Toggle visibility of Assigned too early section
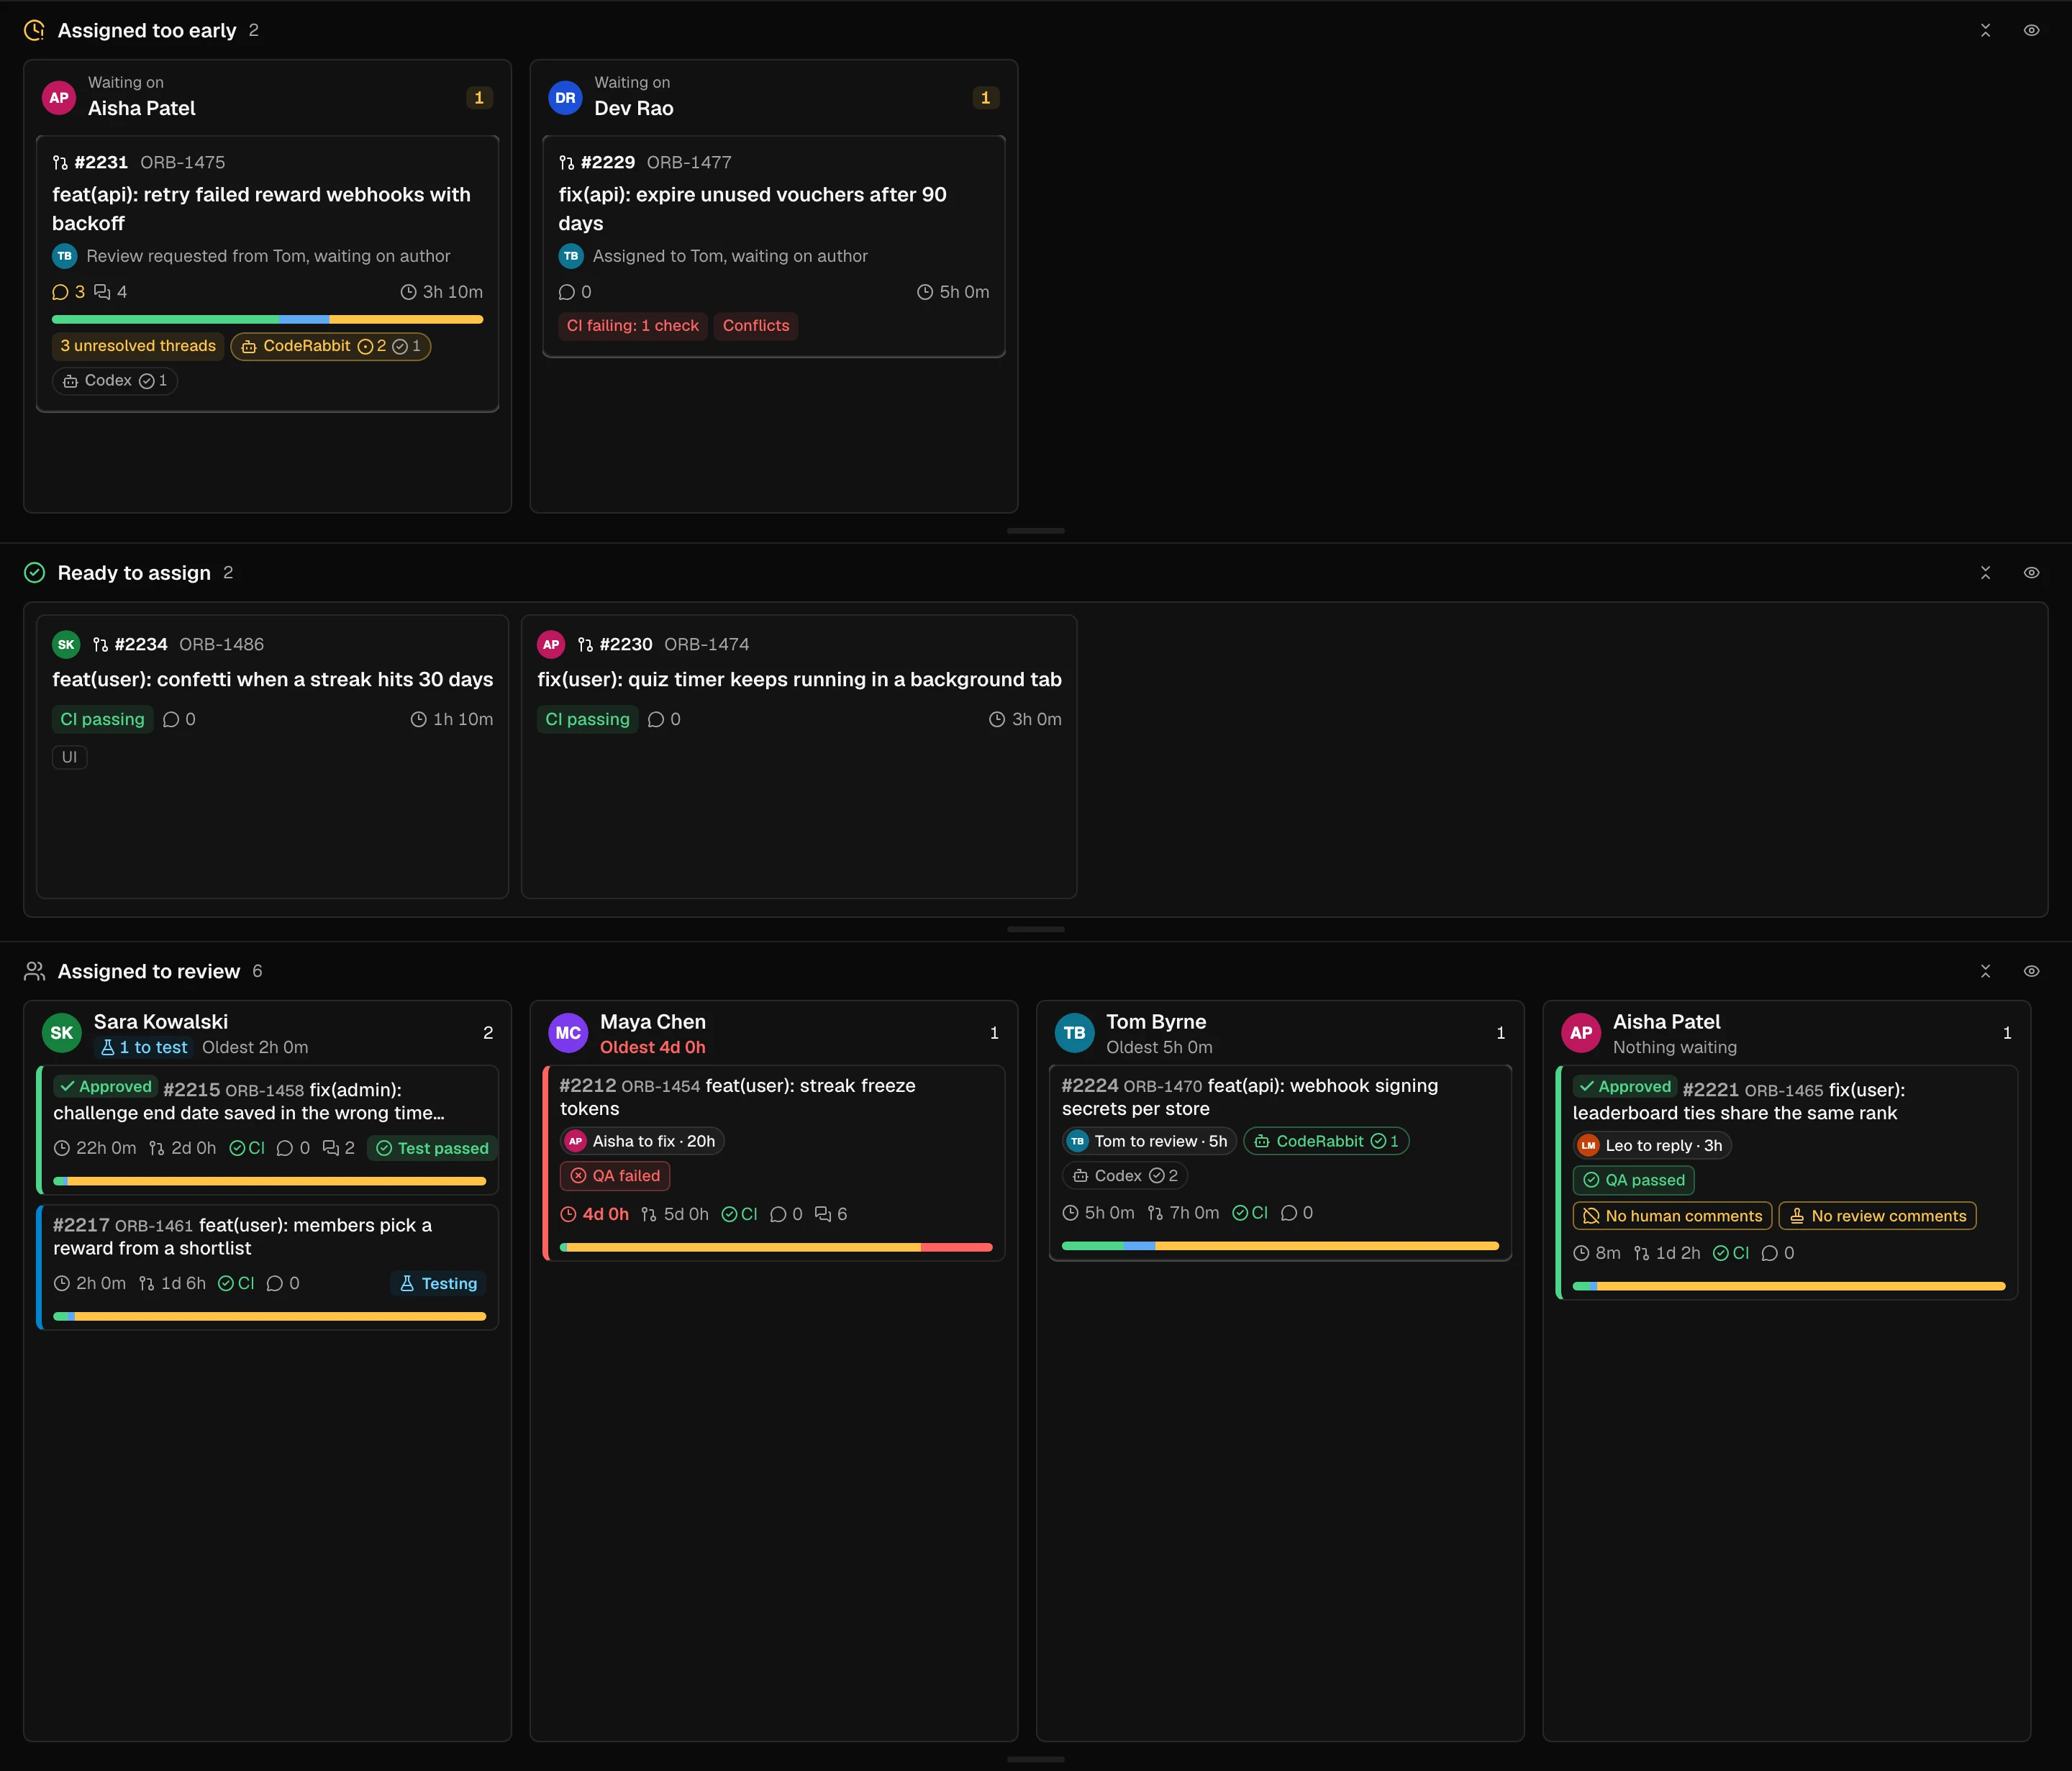The width and height of the screenshot is (2072, 1771). [x=2031, y=30]
